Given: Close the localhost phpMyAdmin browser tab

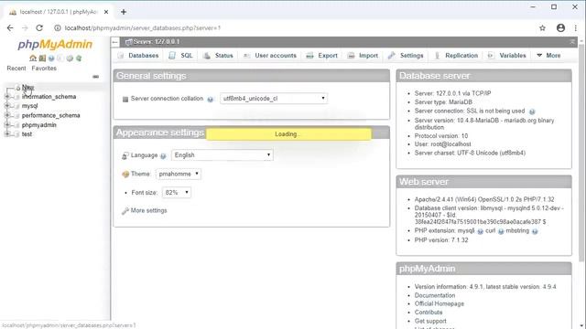Looking at the screenshot, I should pyautogui.click(x=106, y=12).
